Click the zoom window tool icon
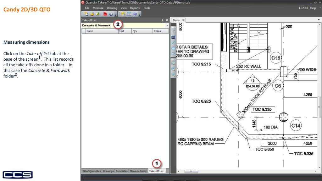Image resolution: width=322 pixels, height=181 pixels. point(173,63)
